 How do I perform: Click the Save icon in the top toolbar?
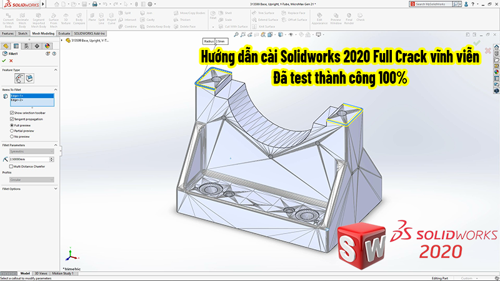pyautogui.click(x=84, y=4)
